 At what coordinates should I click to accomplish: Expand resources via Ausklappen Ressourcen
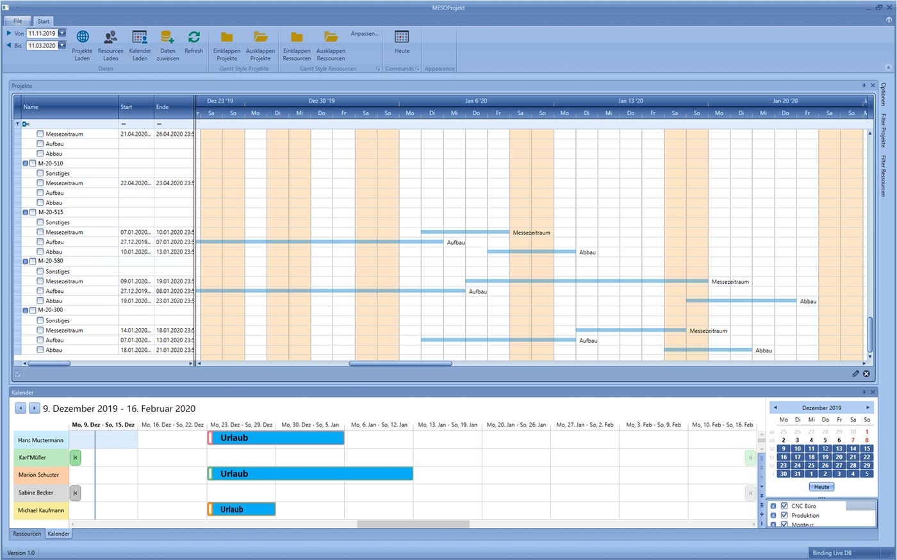[x=331, y=45]
